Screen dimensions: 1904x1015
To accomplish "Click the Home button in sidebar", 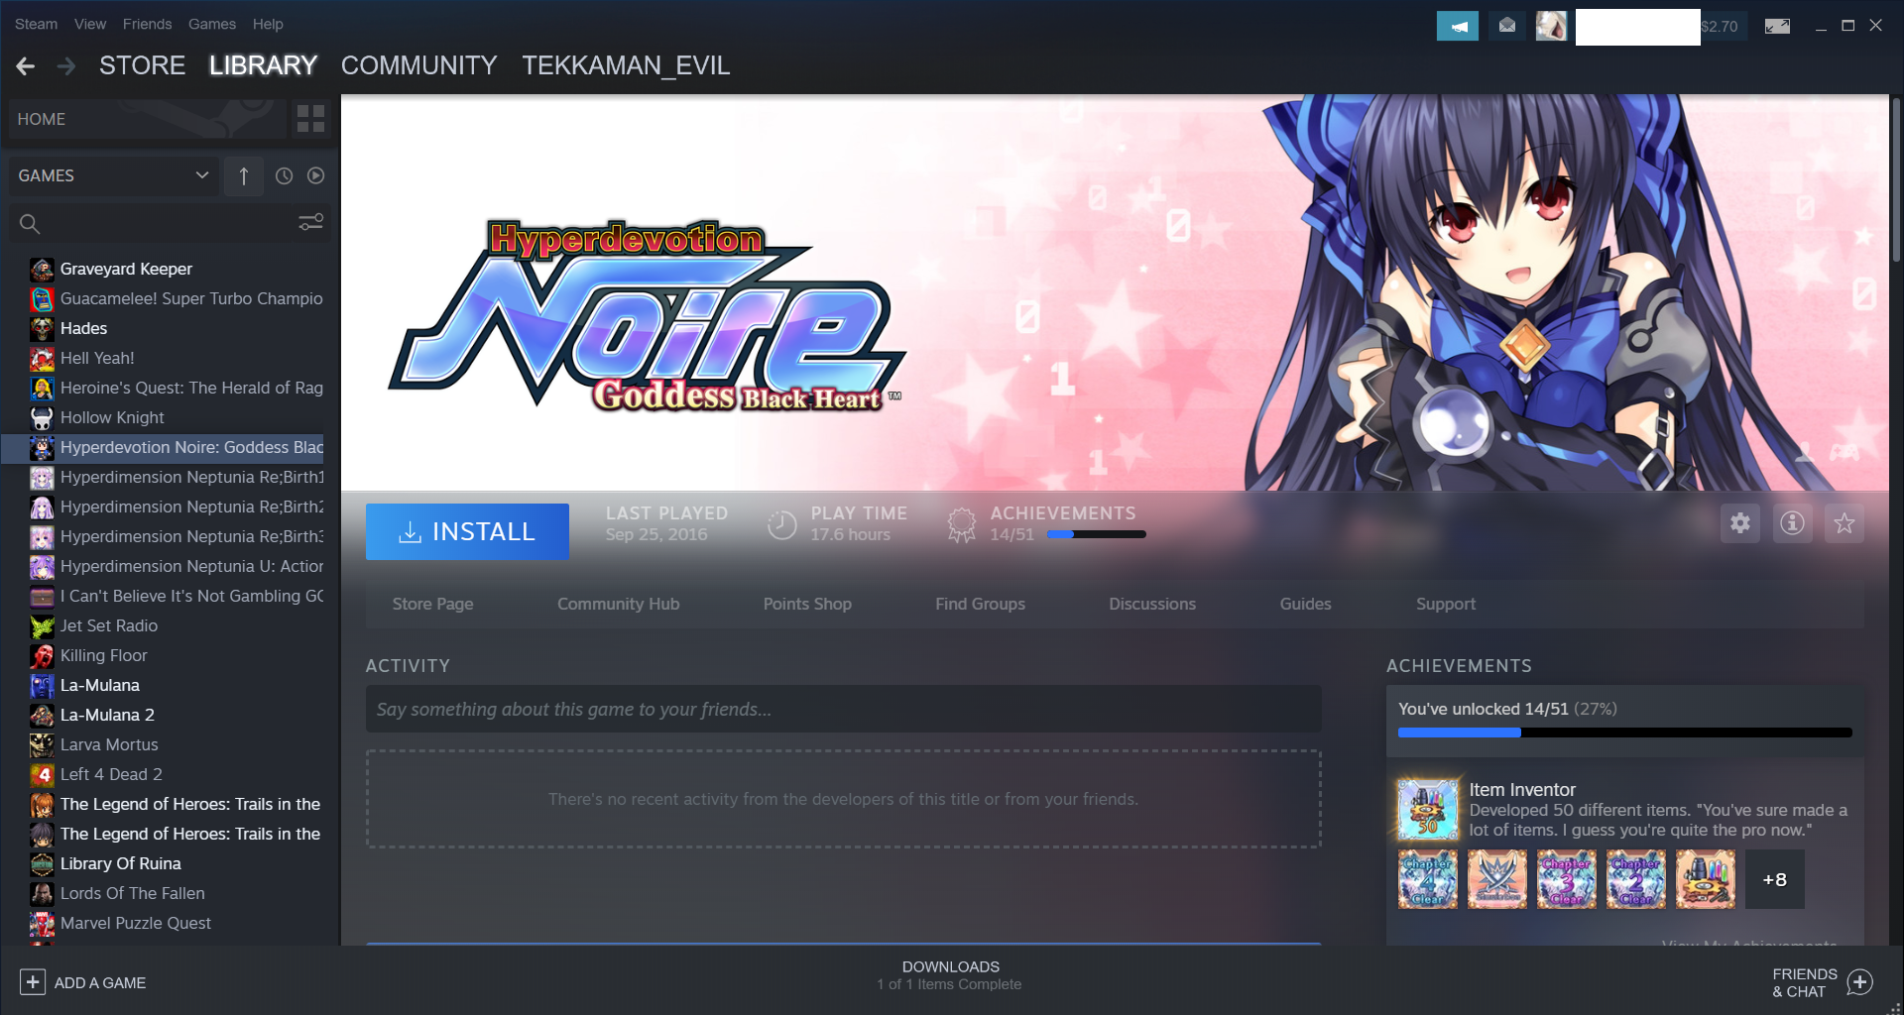I will (x=148, y=119).
